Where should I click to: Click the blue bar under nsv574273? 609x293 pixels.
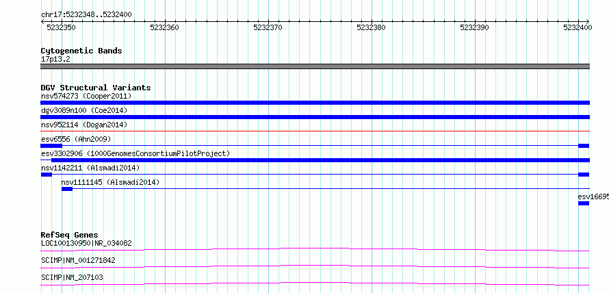(x=315, y=103)
